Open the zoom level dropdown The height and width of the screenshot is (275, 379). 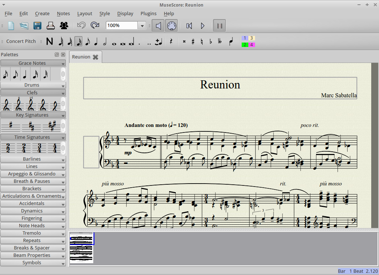click(142, 26)
